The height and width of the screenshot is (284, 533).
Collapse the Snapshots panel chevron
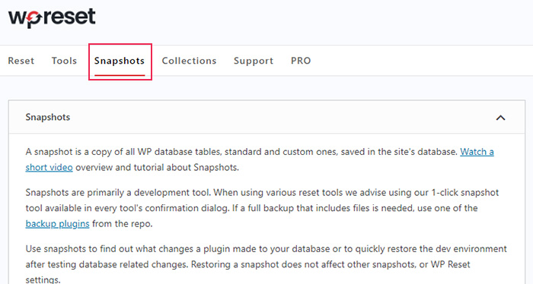500,118
